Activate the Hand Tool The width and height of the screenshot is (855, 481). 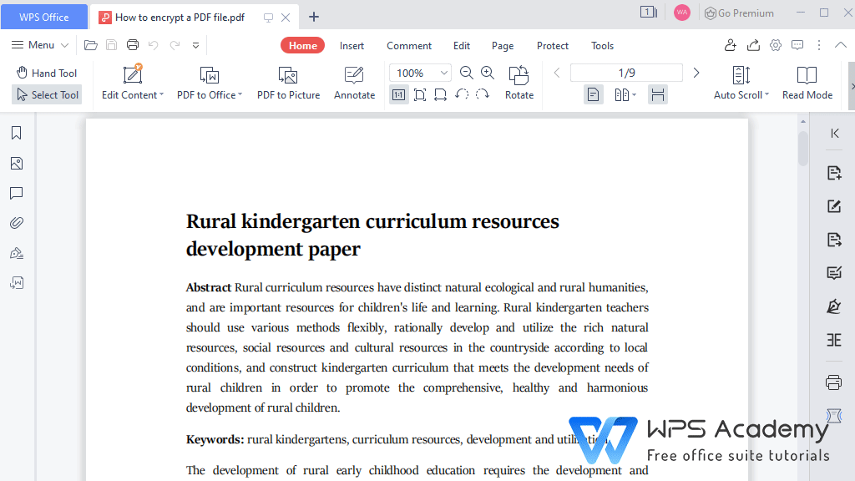(x=47, y=73)
